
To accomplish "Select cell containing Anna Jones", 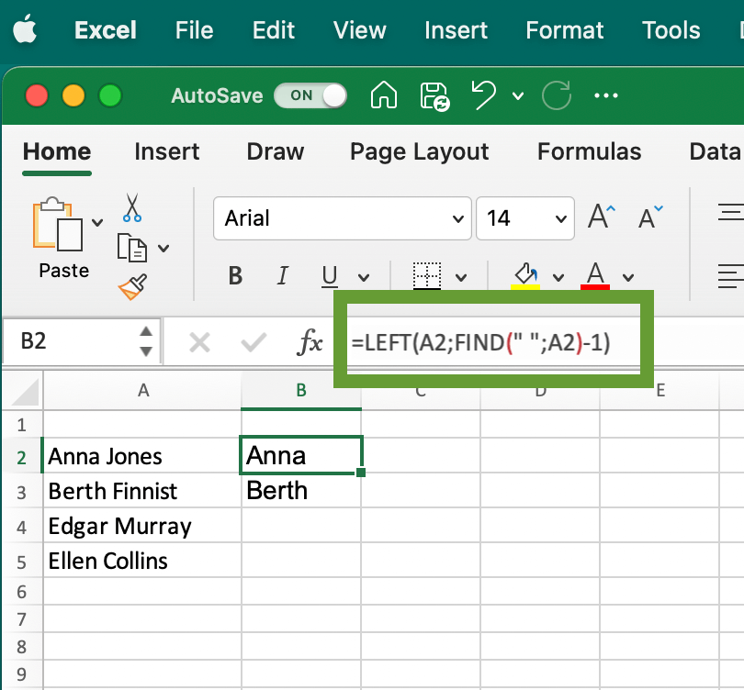I will [x=142, y=456].
